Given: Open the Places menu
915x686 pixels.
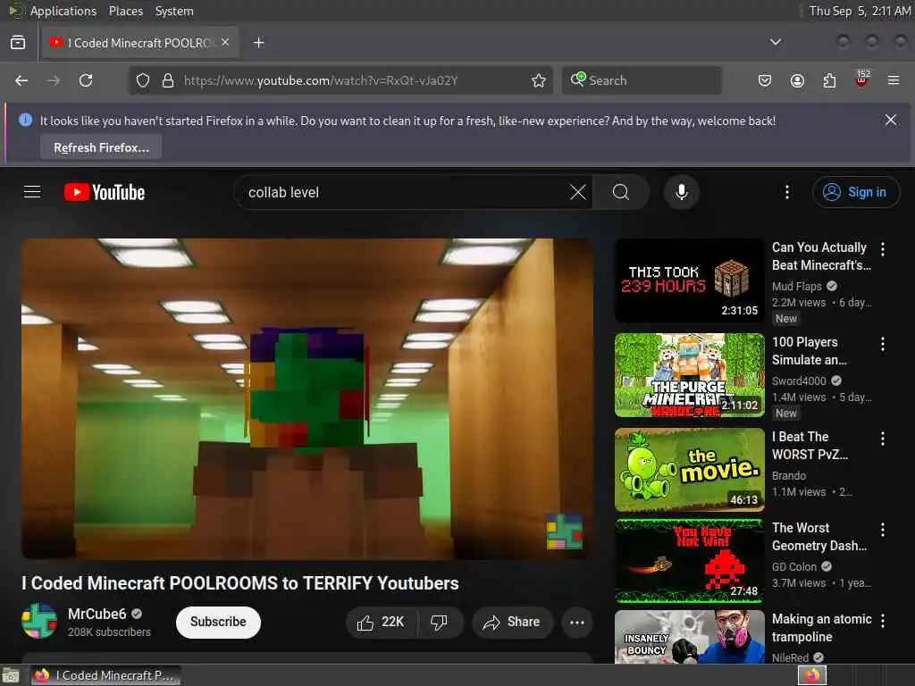Looking at the screenshot, I should click(126, 11).
